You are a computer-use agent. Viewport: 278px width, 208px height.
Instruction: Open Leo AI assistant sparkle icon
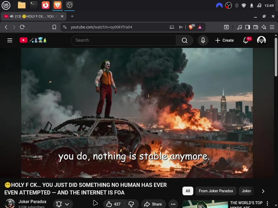click(264, 27)
